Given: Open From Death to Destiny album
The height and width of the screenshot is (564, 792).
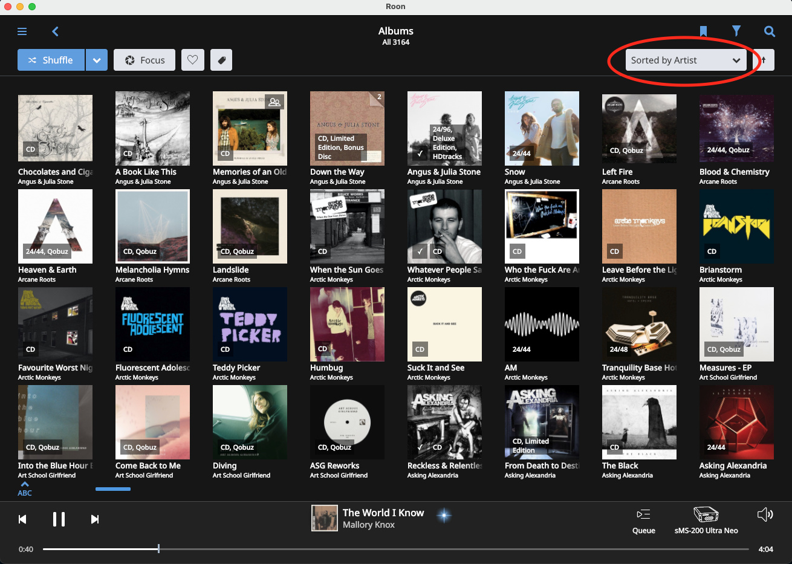Looking at the screenshot, I should [x=542, y=422].
